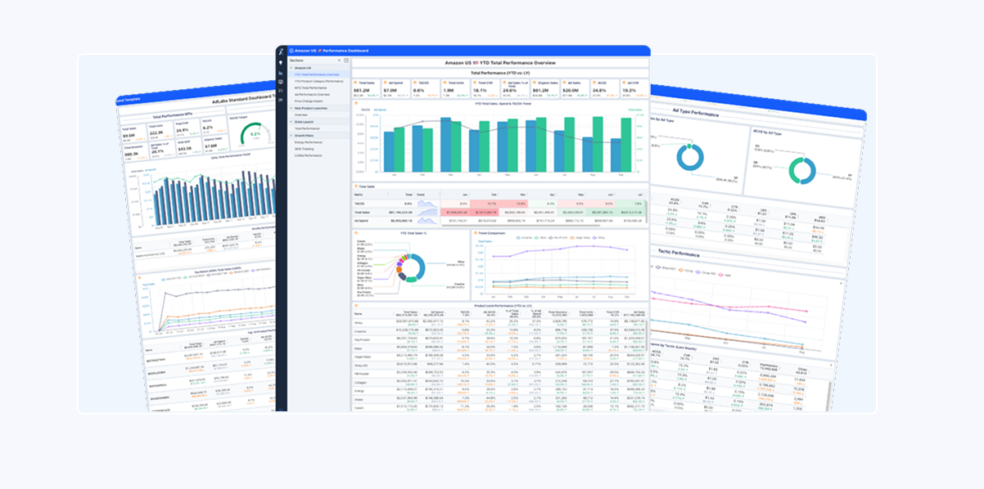Toggle the TACOS legend entry in the trend chart
Image resolution: width=984 pixels, height=489 pixels.
pos(364,110)
